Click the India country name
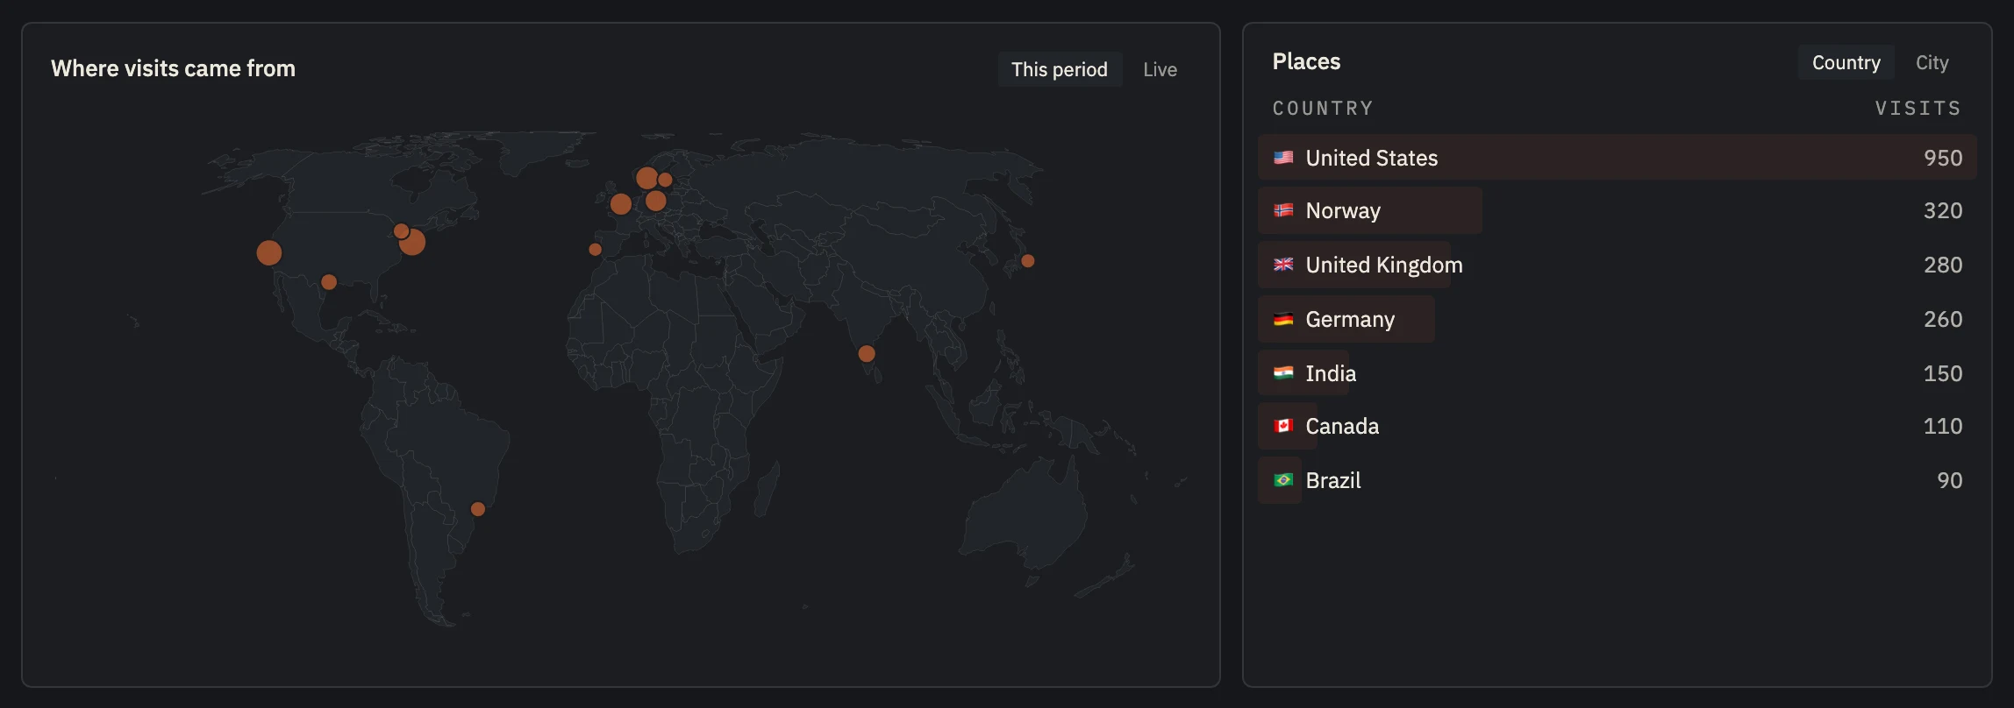Viewport: 2014px width, 708px height. pyautogui.click(x=1331, y=373)
